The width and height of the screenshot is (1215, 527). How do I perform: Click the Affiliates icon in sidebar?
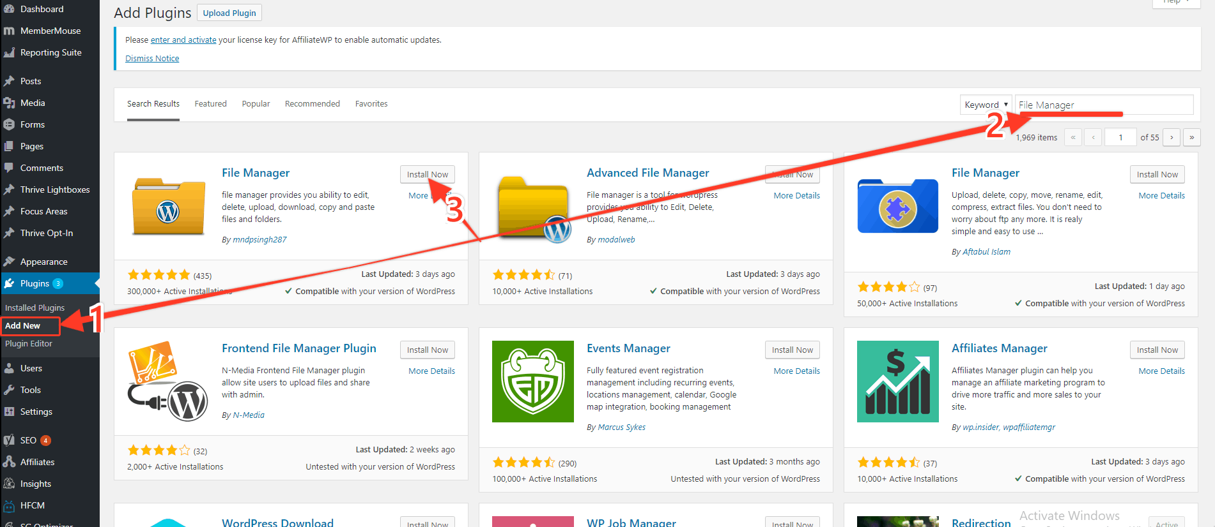click(9, 462)
